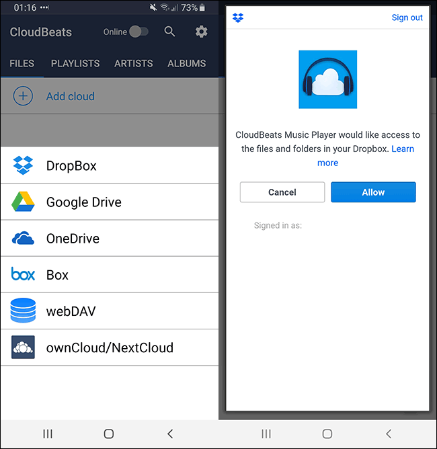437x449 pixels.
Task: Switch to the PLAYLISTS tab
Action: 75,63
